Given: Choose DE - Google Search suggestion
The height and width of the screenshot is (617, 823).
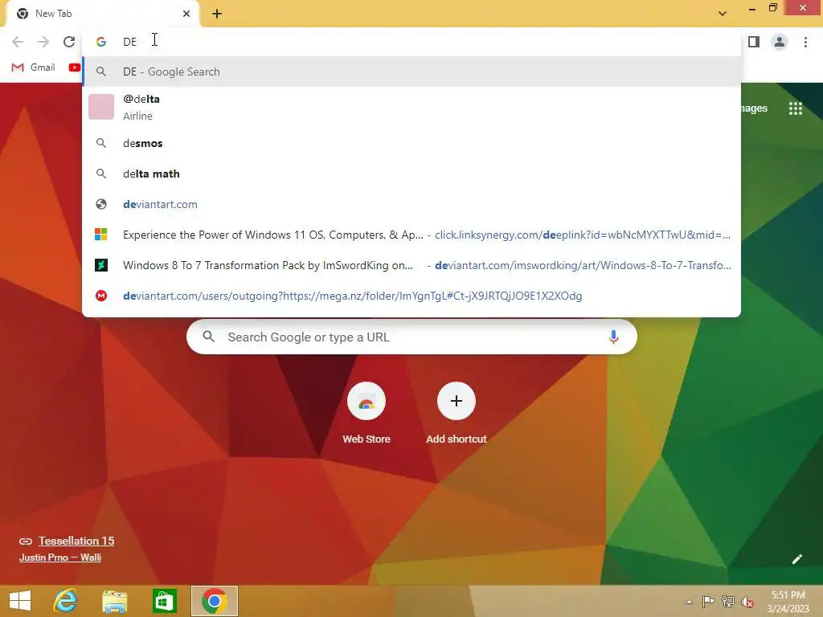Looking at the screenshot, I should [411, 72].
